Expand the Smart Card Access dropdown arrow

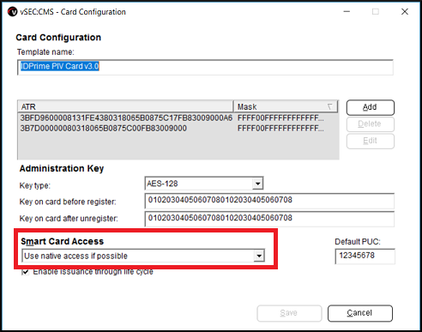click(x=259, y=256)
